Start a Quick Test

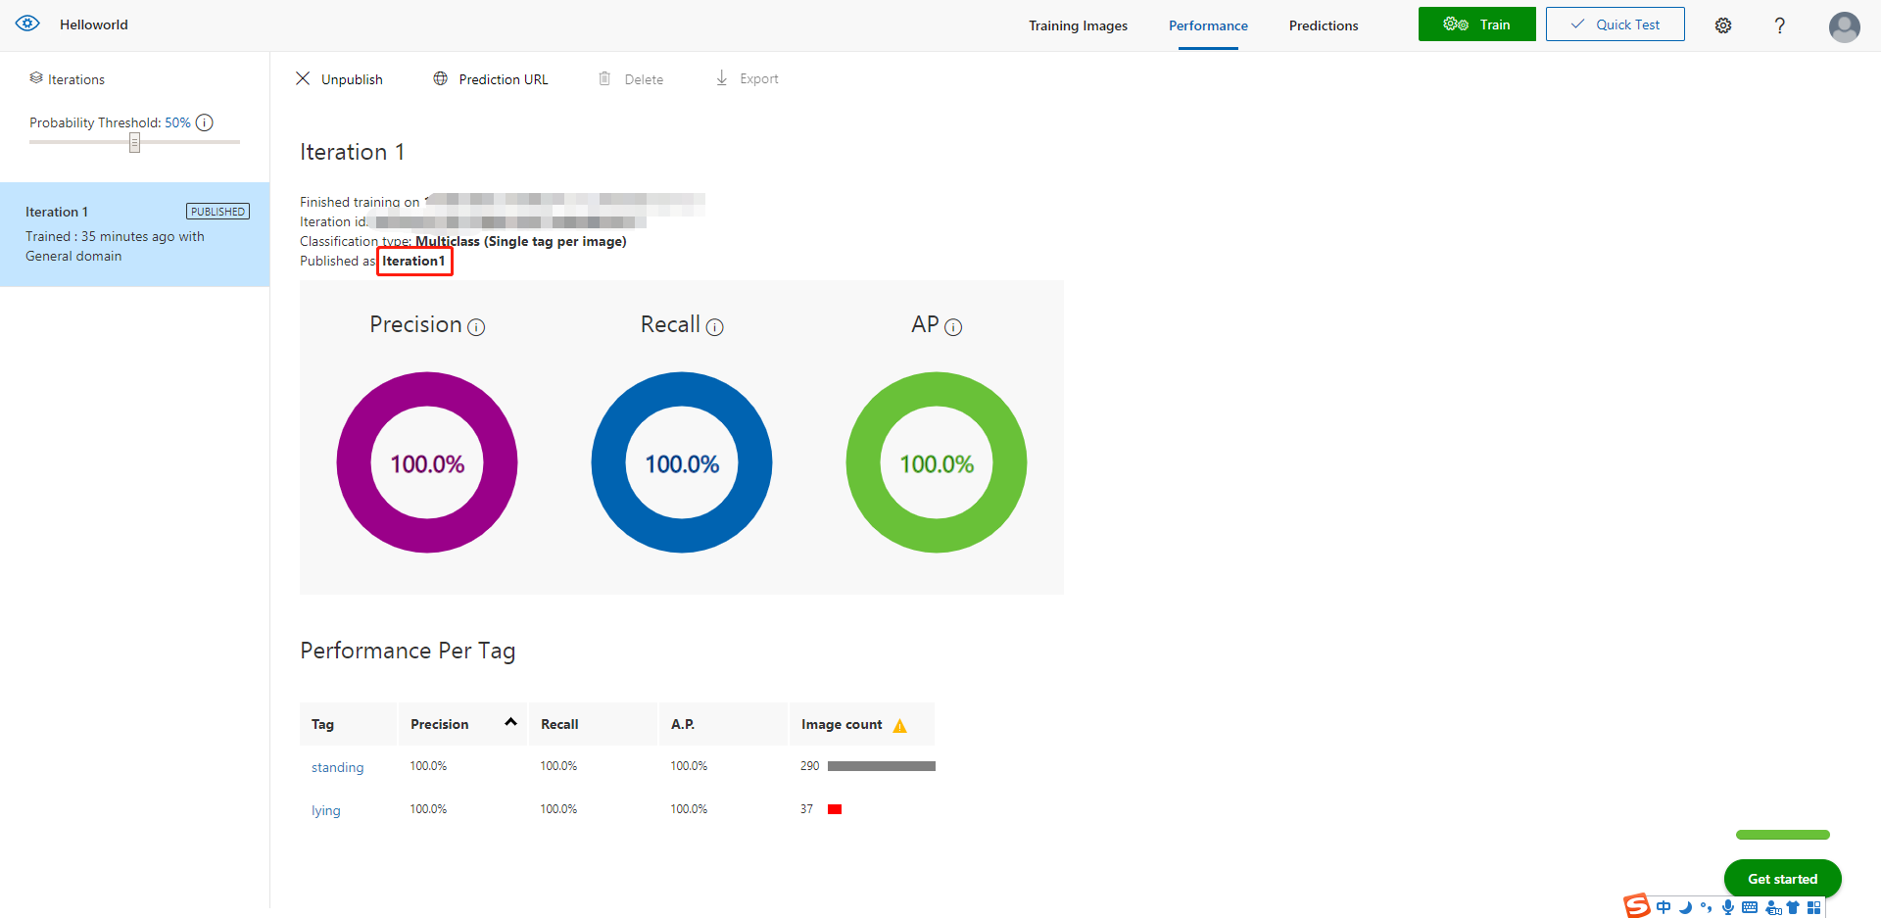coord(1615,24)
